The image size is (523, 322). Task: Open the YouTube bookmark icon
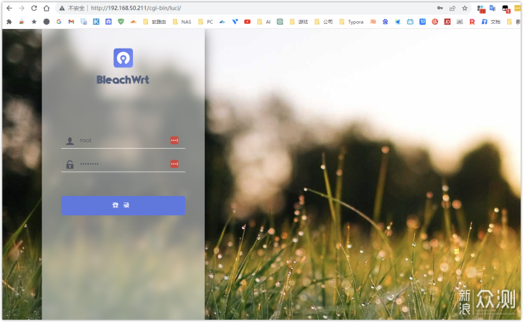pyautogui.click(x=248, y=22)
